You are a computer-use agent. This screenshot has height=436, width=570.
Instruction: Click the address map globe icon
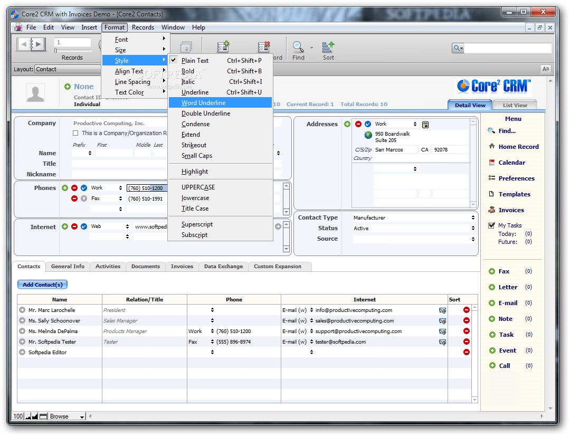coord(368,135)
